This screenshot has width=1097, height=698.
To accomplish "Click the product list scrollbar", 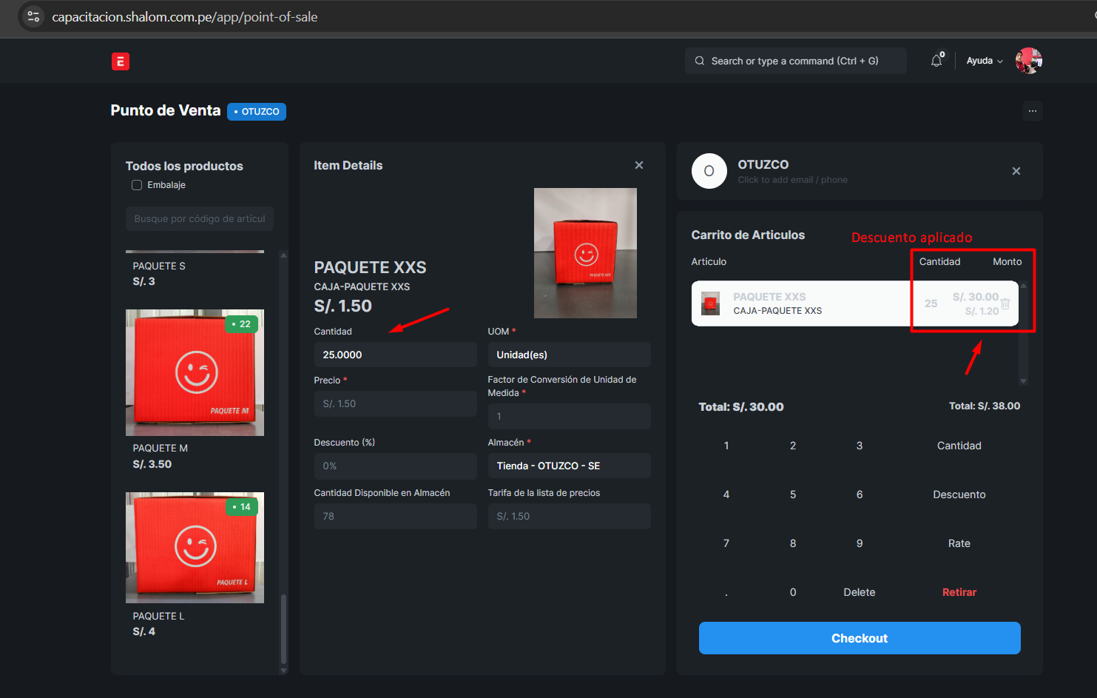I will pyautogui.click(x=283, y=629).
